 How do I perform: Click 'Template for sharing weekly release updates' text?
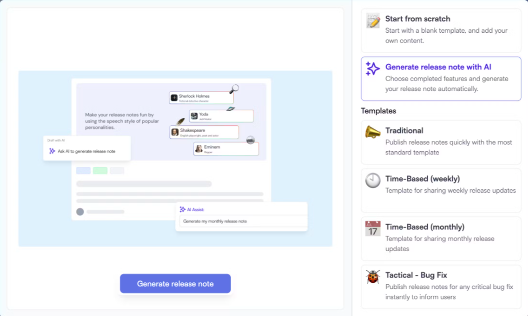tap(451, 190)
